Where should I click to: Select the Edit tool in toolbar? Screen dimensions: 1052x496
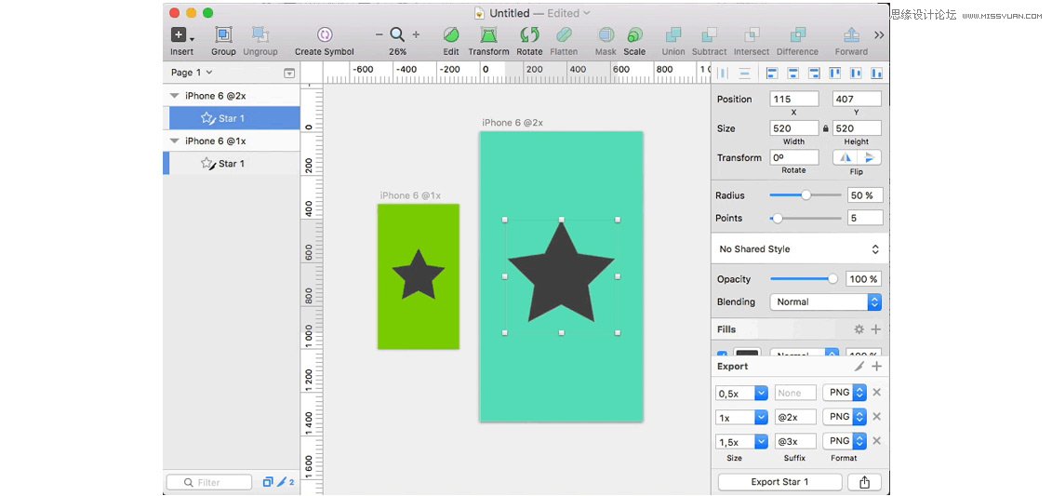pyautogui.click(x=450, y=35)
